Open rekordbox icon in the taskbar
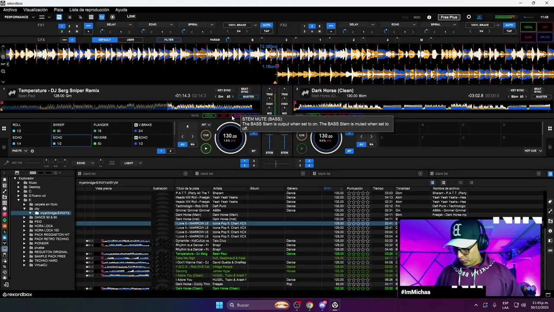 (335, 305)
